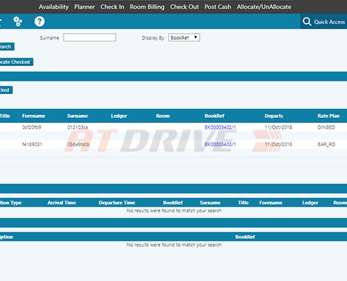Click the Quick Access magnifier icon
The width and height of the screenshot is (347, 281).
click(x=307, y=22)
